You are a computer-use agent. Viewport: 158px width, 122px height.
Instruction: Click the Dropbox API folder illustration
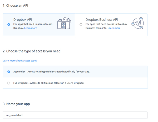[x=64, y=23]
